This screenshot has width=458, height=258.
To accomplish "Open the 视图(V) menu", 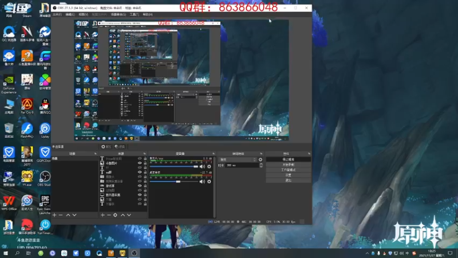I will [83, 14].
